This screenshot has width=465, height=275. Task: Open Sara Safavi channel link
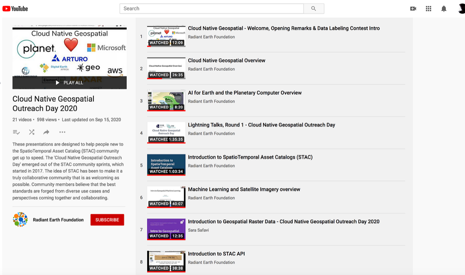pos(198,230)
